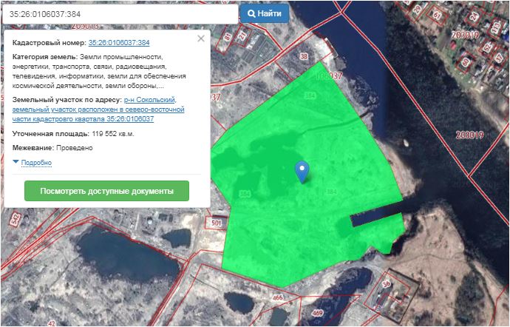
Task: Click parcel label 466 on map
Action: pyautogui.click(x=278, y=297)
